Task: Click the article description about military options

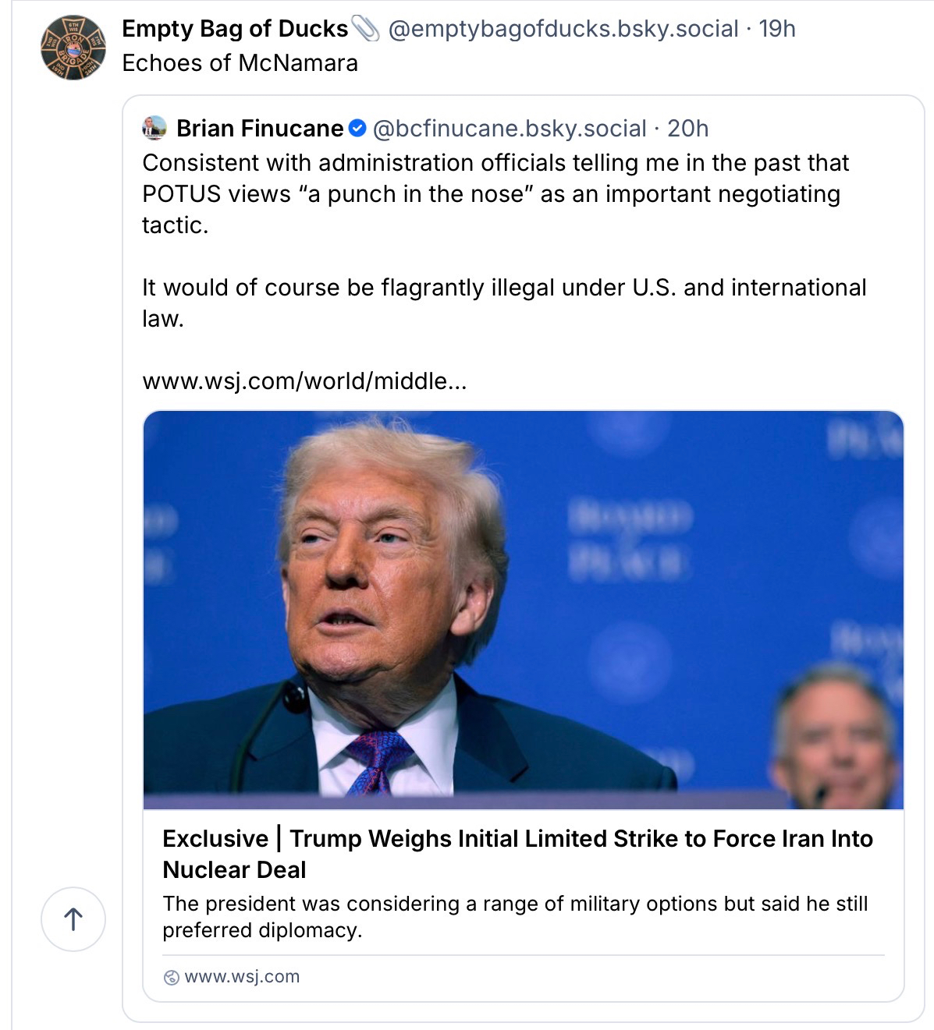Action: tap(515, 917)
